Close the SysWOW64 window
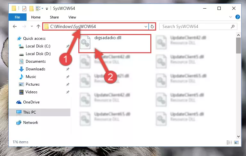The height and width of the screenshot is (156, 246). point(234,8)
